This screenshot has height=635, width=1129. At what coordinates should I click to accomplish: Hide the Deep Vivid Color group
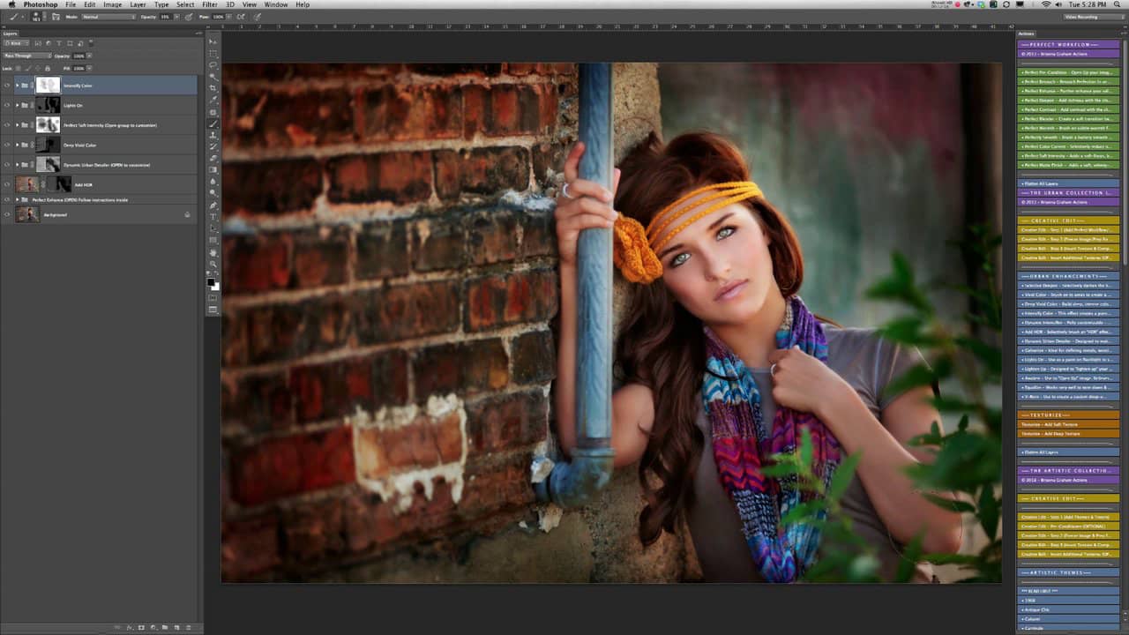(x=7, y=145)
